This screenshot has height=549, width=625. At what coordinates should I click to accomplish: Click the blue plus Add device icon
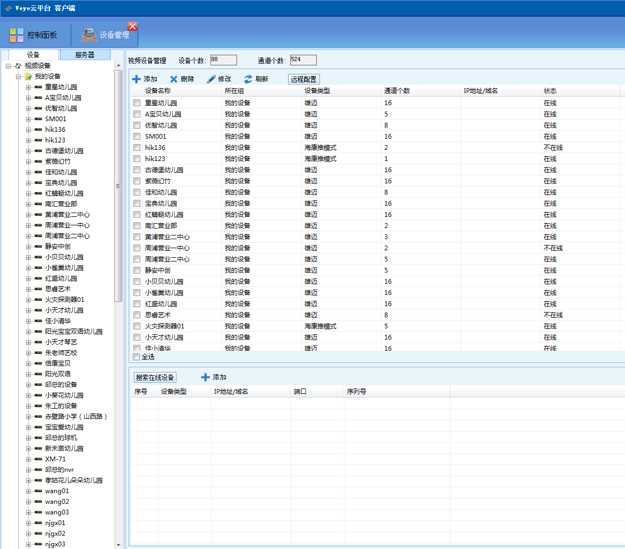coord(137,79)
